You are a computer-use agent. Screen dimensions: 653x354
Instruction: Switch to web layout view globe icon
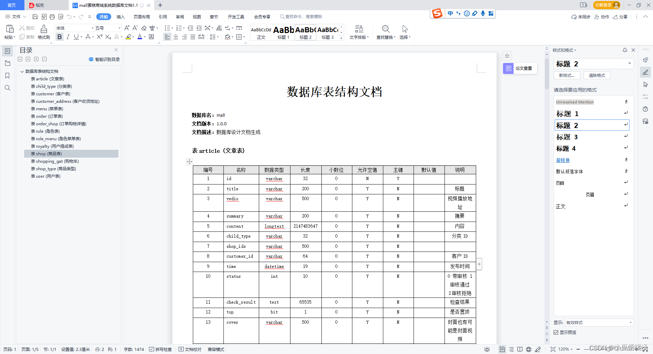coord(529,349)
